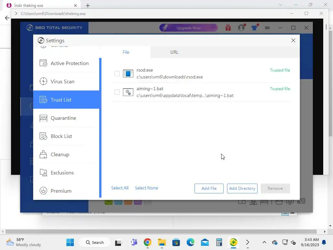Close the Settings dialog
The image size is (333, 250).
(x=293, y=40)
